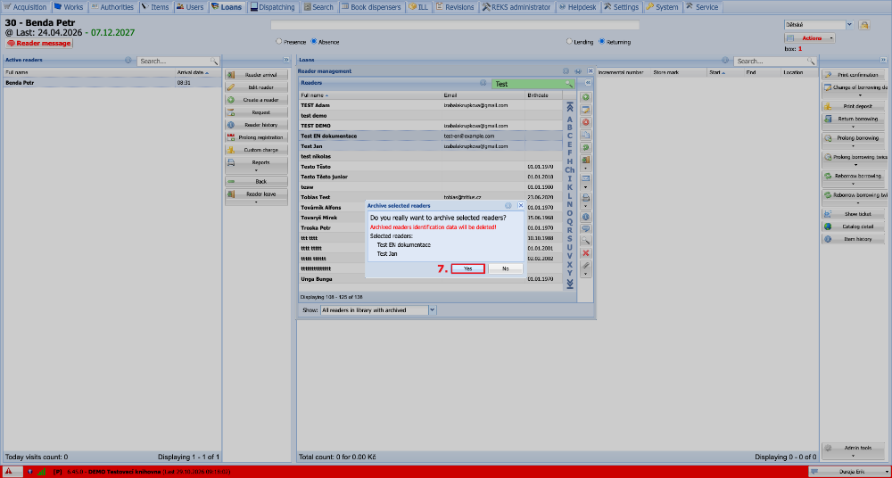Click the Reader message button
The width and height of the screenshot is (892, 478).
39,43
